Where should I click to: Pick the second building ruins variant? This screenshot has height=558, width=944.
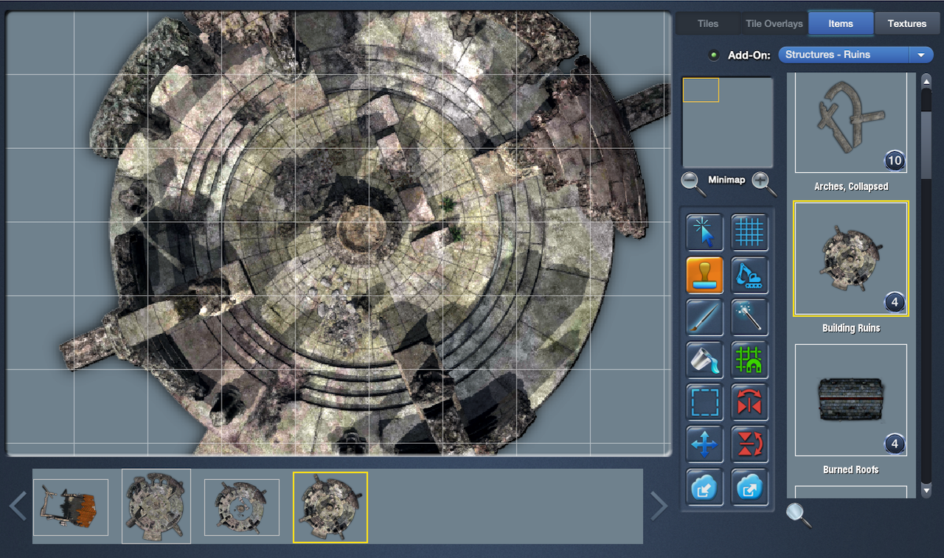click(156, 506)
